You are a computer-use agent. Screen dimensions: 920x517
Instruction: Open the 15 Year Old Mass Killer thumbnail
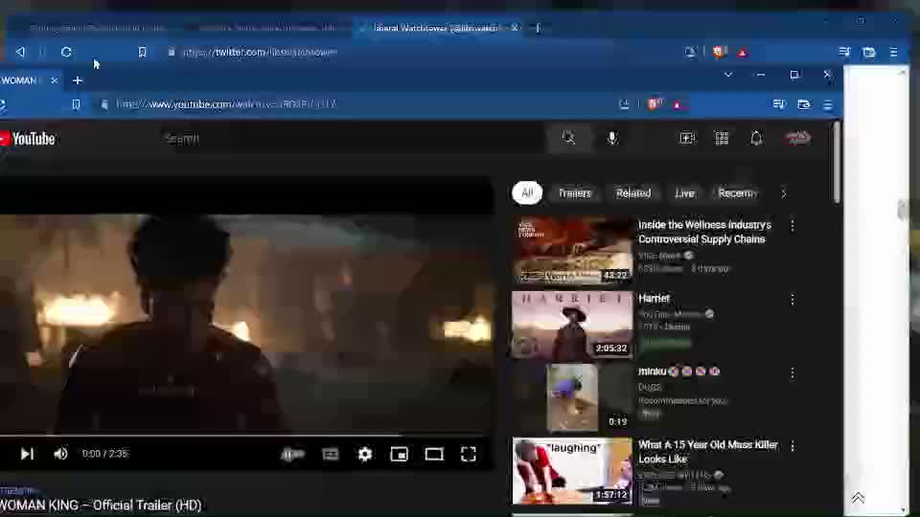573,471
